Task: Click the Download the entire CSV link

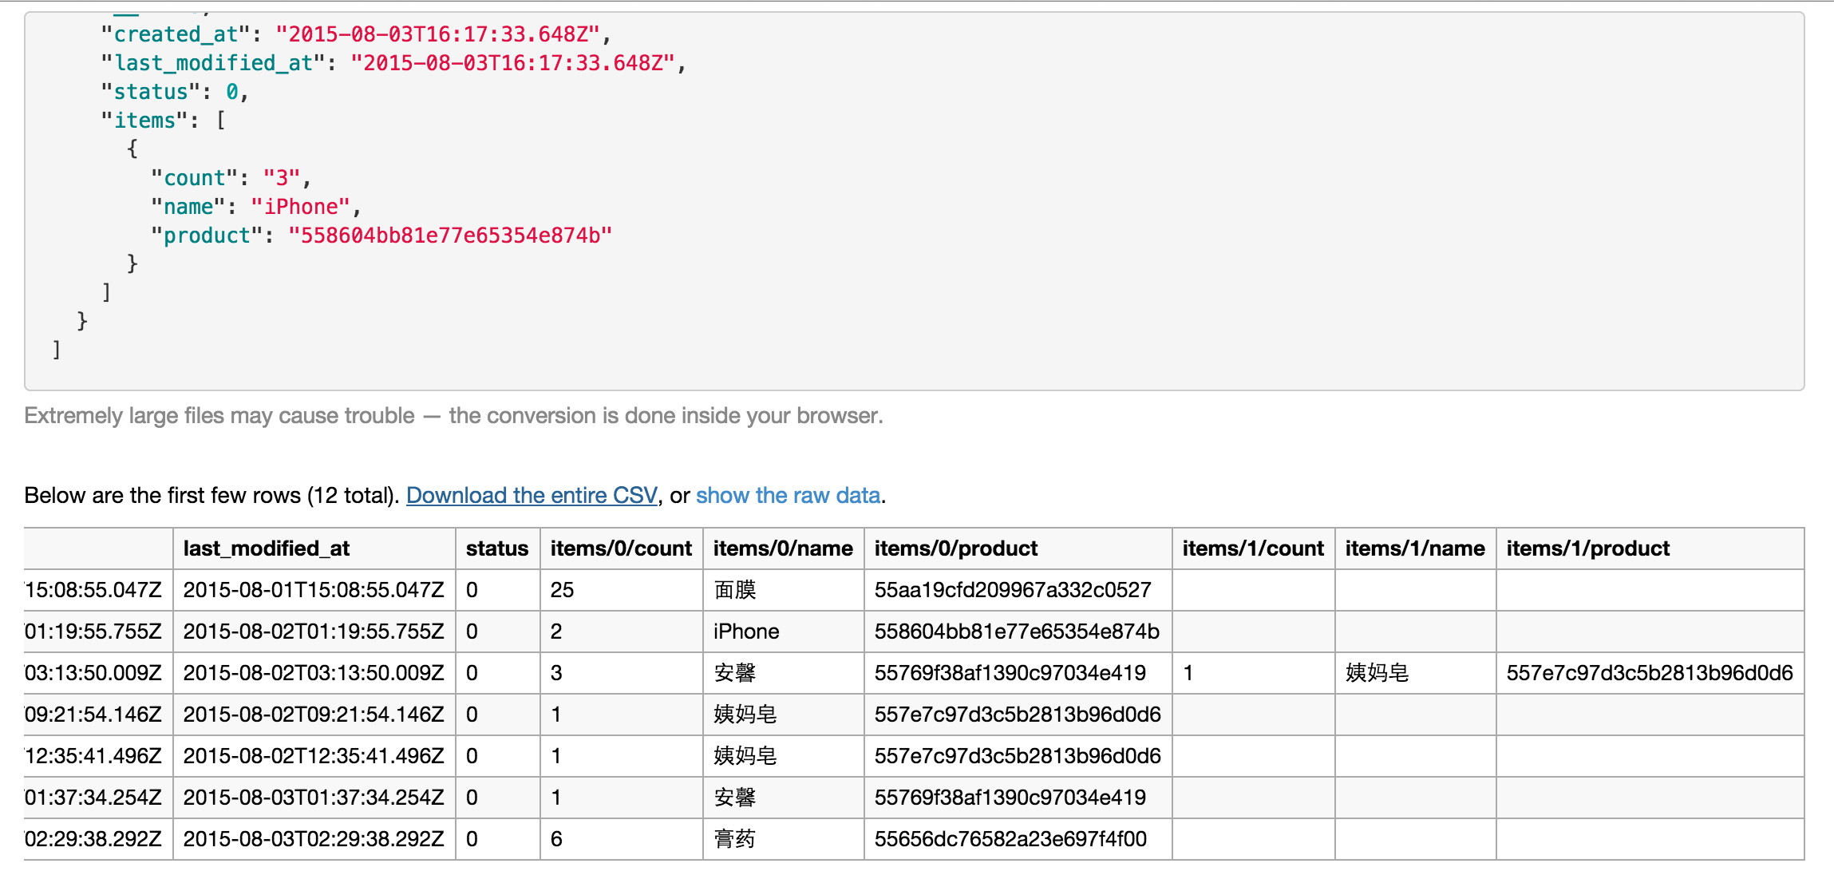Action: coord(532,495)
